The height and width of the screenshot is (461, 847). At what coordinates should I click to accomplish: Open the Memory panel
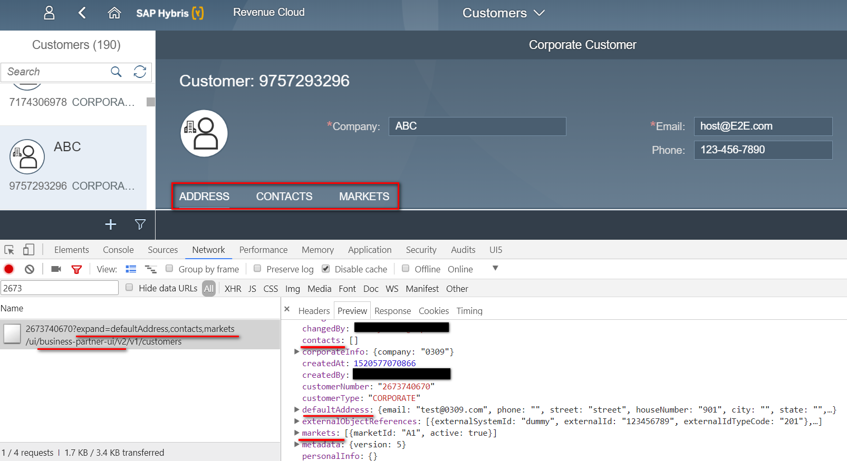[318, 250]
